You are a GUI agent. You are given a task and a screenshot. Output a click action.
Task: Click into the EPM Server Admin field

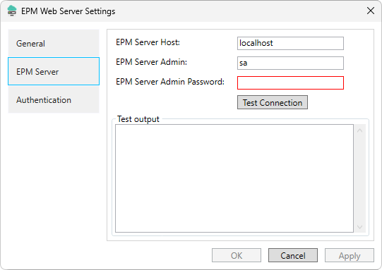click(290, 63)
